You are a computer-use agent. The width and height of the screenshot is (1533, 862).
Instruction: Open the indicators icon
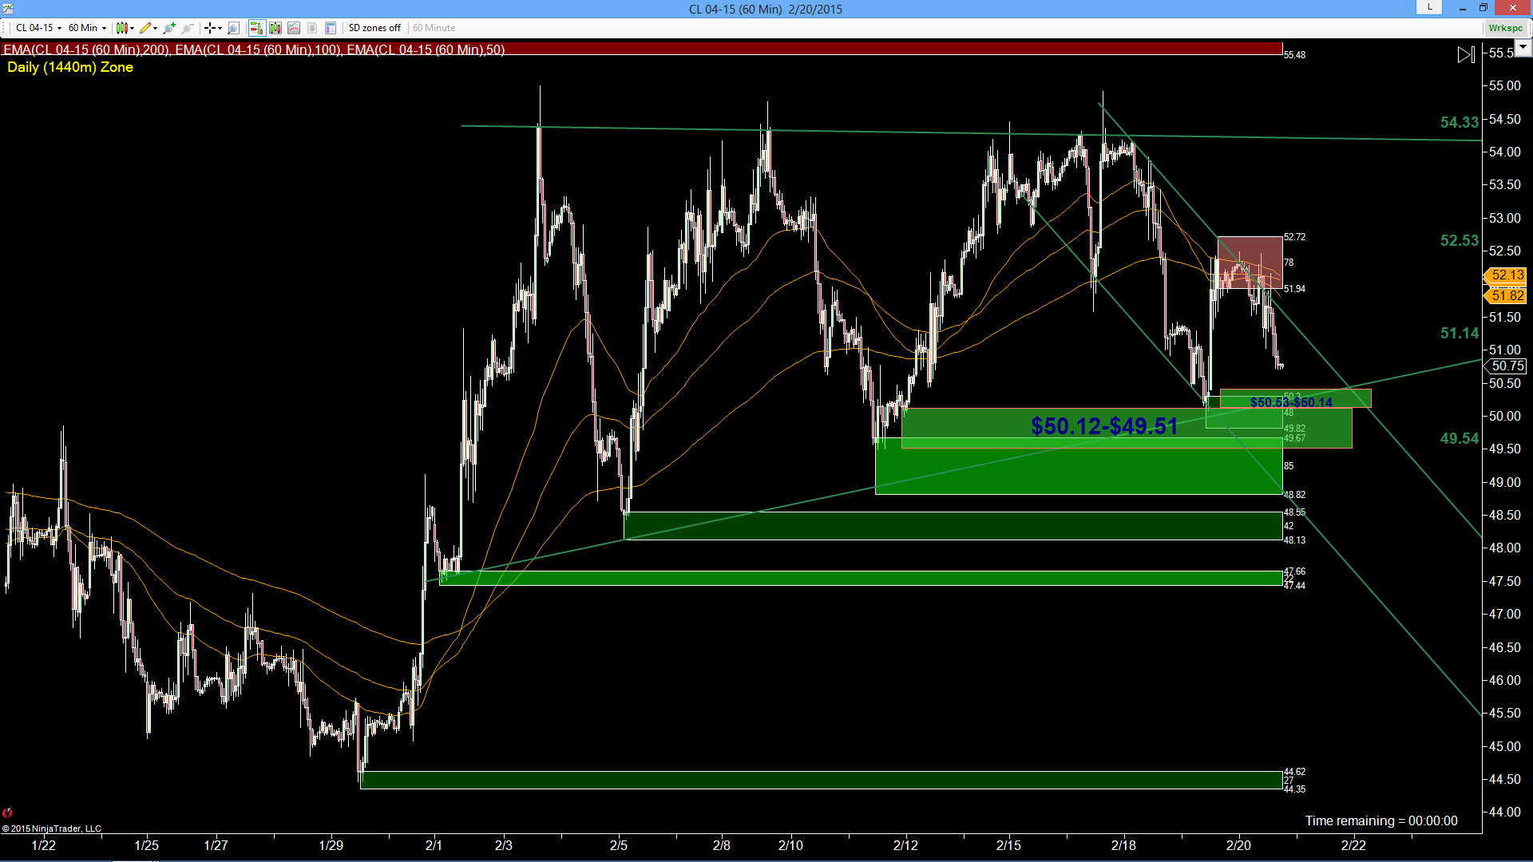pyautogui.click(x=294, y=28)
